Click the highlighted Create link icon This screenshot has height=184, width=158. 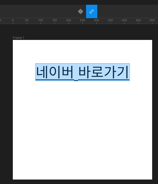point(92,11)
